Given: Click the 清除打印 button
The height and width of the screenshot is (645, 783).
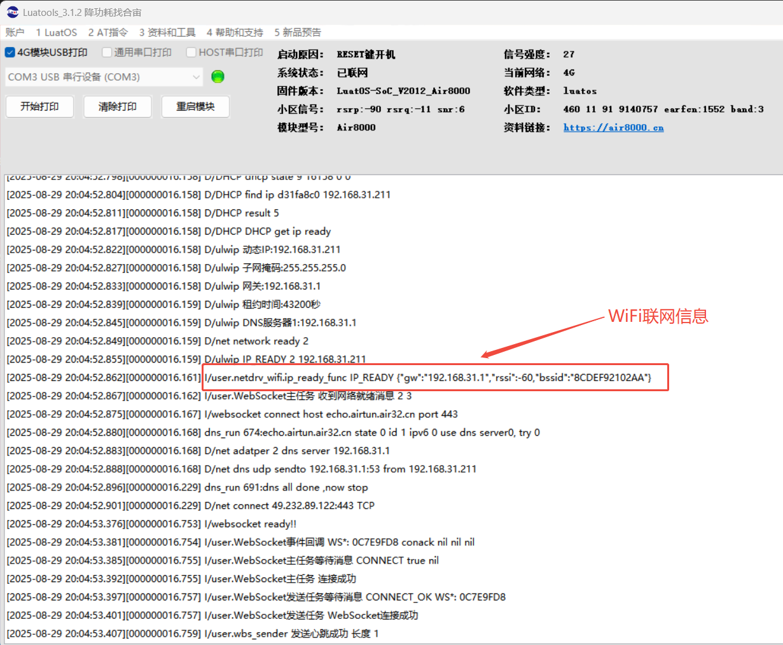Looking at the screenshot, I should coord(118,107).
